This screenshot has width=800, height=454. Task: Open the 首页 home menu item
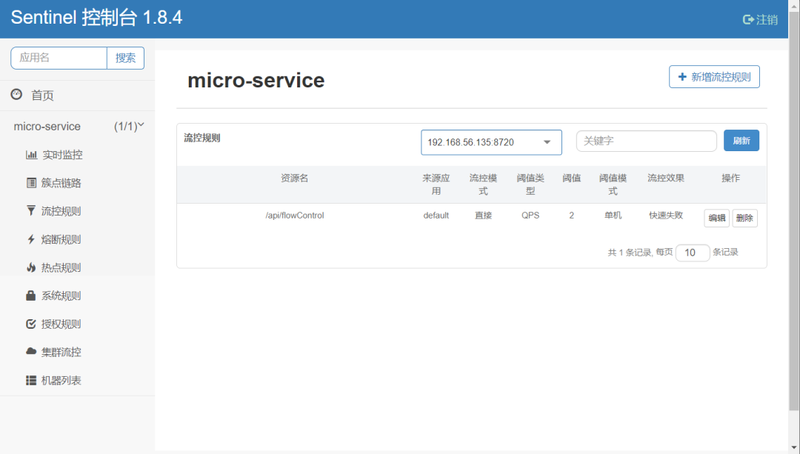(42, 96)
